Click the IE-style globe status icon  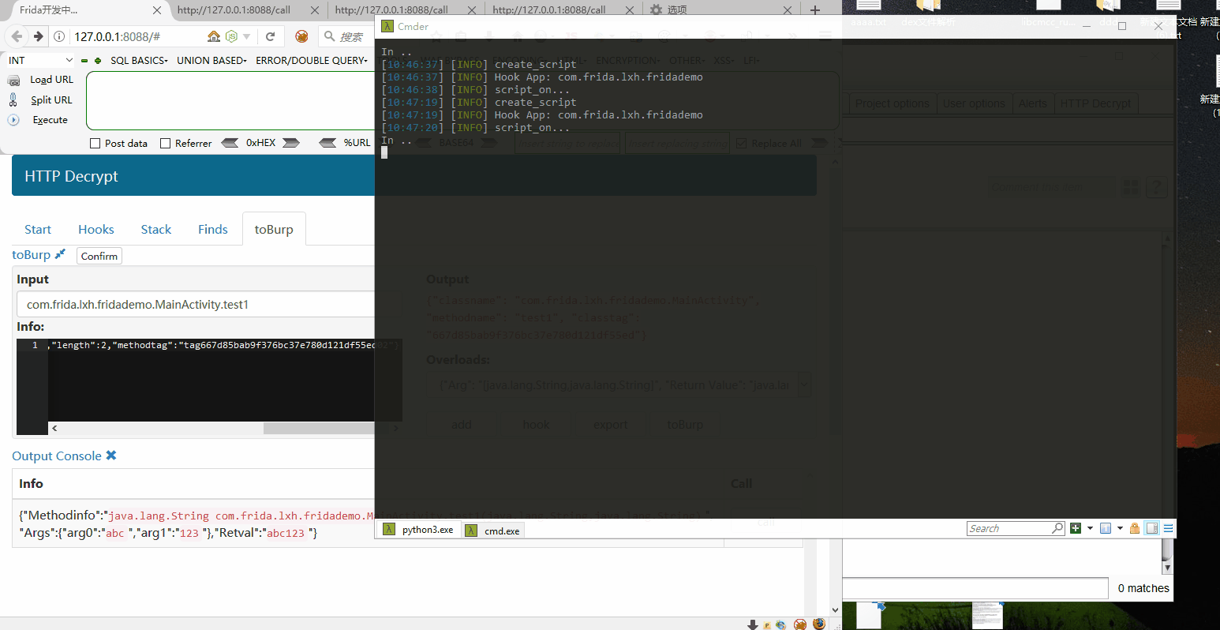click(781, 624)
